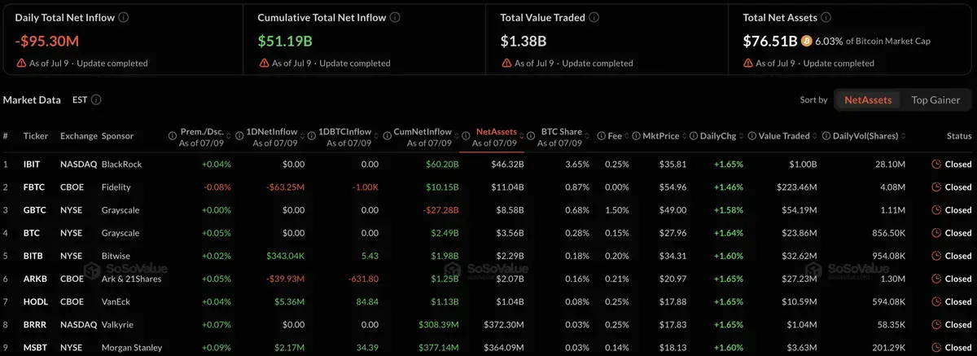The image size is (977, 356).
Task: Open the IBIT ticker link
Action: (x=32, y=164)
